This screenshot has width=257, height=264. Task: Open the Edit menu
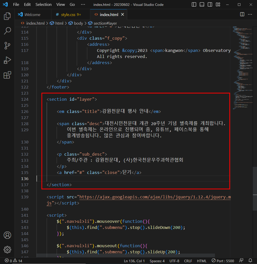point(27,5)
